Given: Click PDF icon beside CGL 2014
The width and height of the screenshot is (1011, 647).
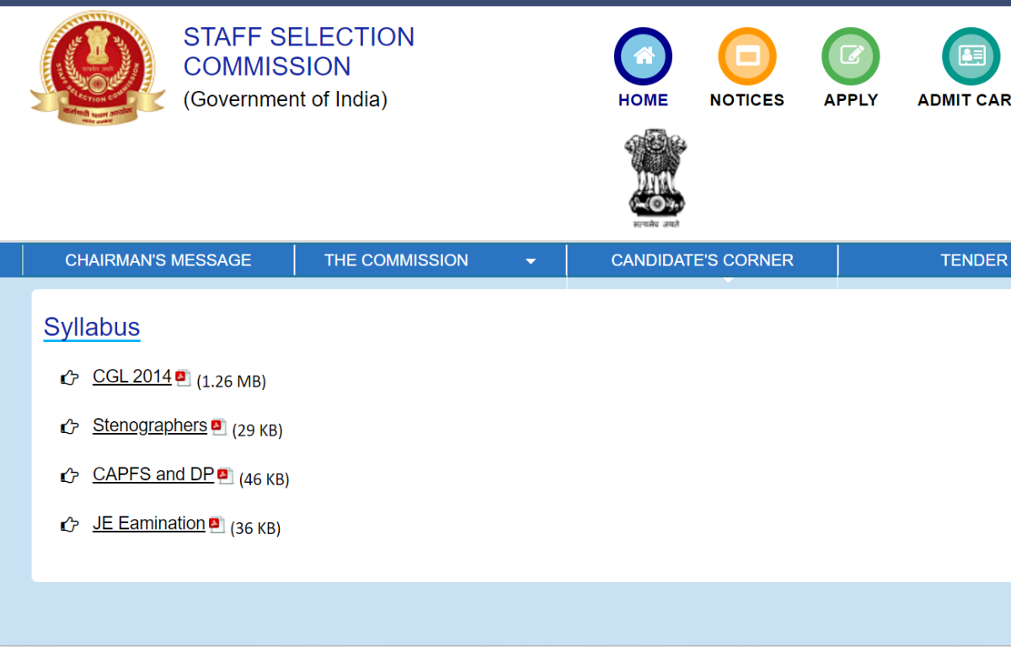Looking at the screenshot, I should [x=183, y=378].
